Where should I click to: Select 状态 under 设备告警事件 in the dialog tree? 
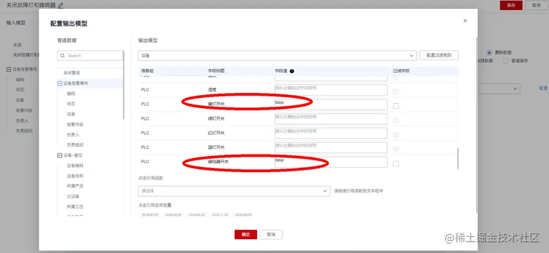71,104
